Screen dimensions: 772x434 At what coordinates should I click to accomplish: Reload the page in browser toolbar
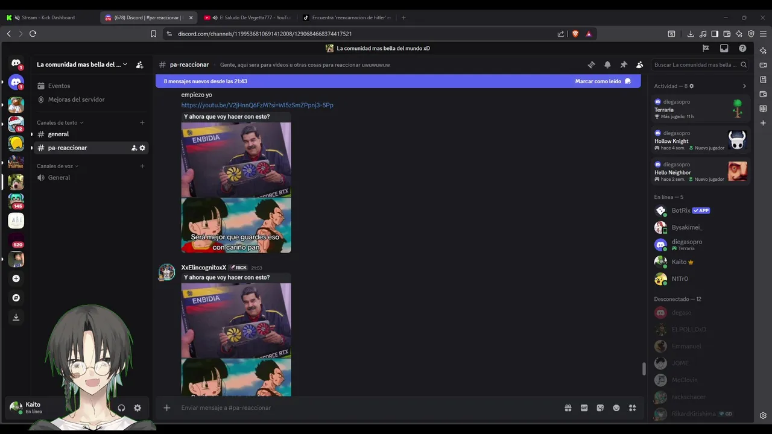(33, 34)
